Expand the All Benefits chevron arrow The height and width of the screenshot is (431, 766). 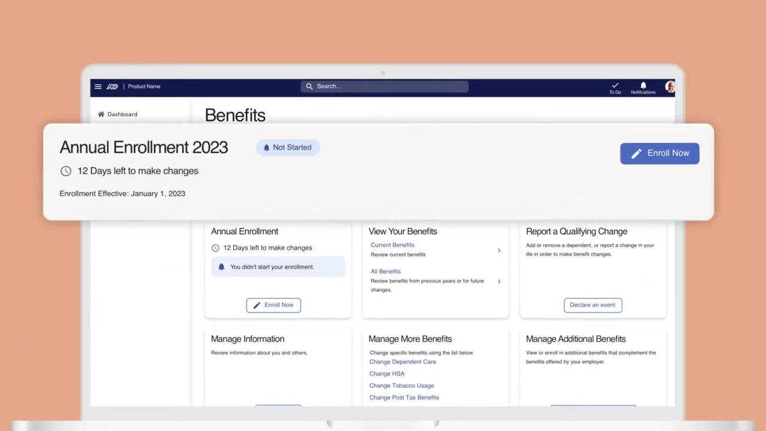click(x=499, y=281)
